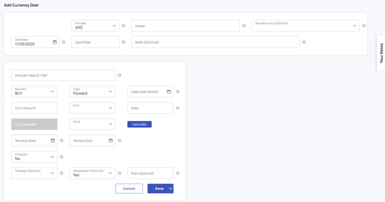
Task: Click the Calculate button
Action: pyautogui.click(x=139, y=124)
